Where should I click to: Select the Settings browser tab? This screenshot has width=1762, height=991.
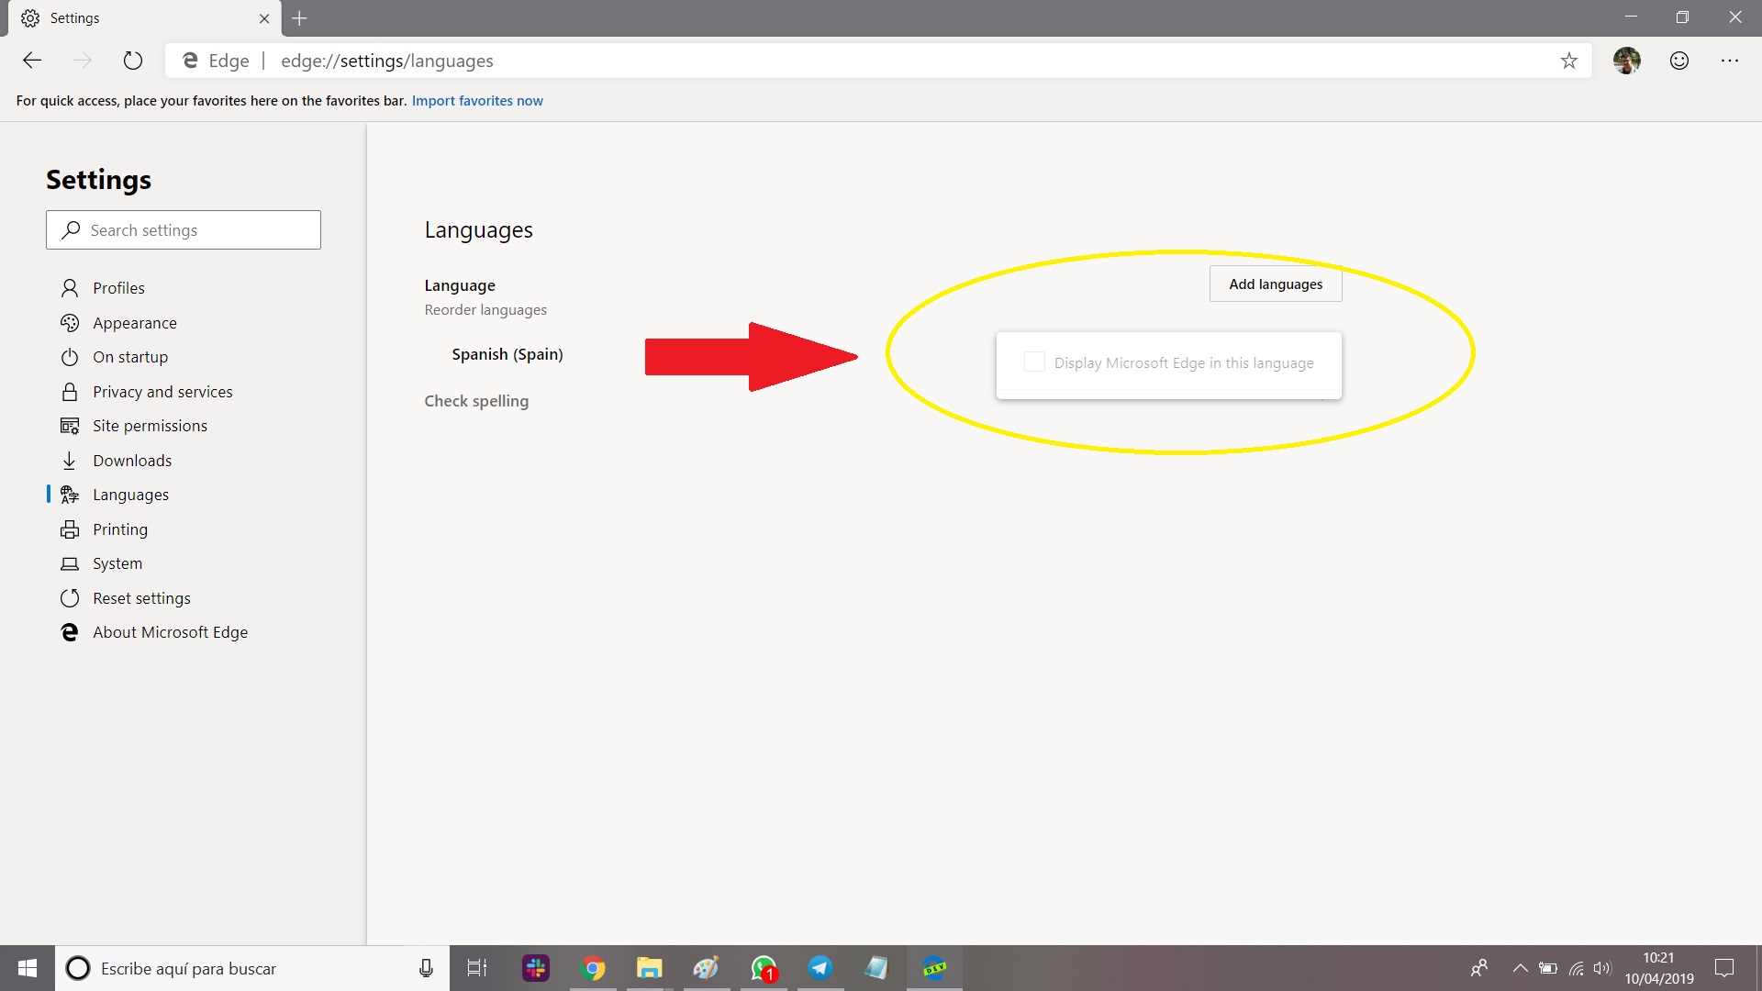(x=142, y=18)
